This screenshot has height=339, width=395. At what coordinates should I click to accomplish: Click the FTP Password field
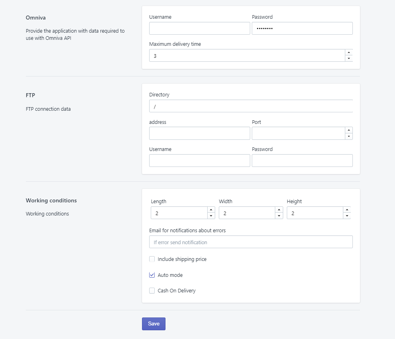(x=302, y=161)
